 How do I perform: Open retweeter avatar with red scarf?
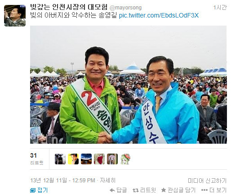click(99, 159)
